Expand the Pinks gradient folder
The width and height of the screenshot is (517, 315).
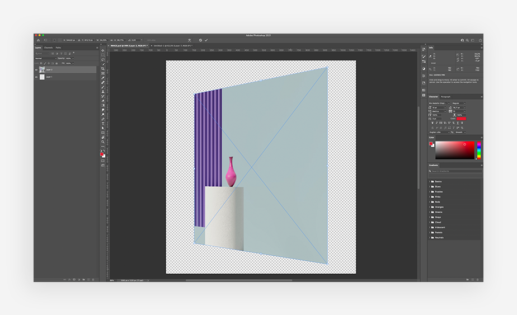point(430,197)
